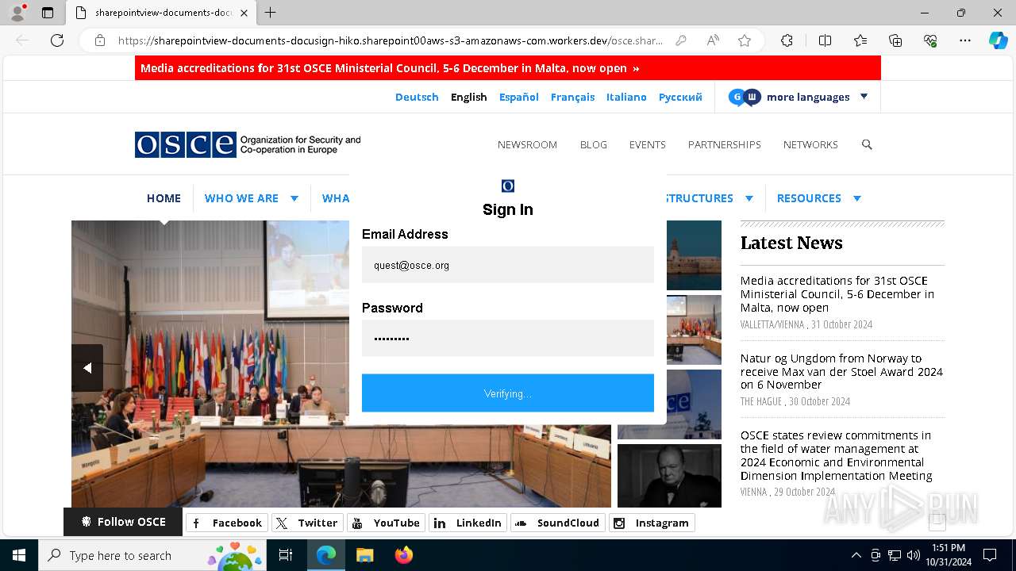
Task: Expand the STRUCTURES dropdown arrow
Action: (749, 198)
